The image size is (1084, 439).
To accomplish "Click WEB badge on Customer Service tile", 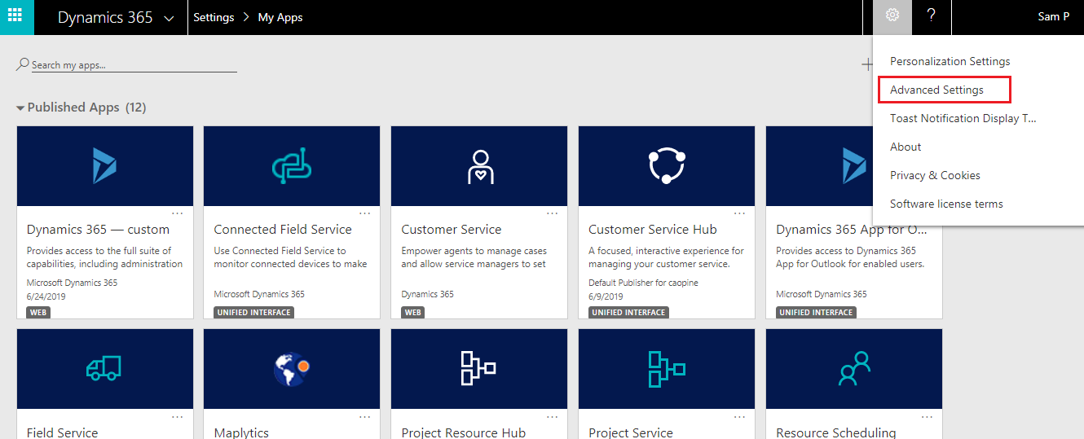I will 413,312.
